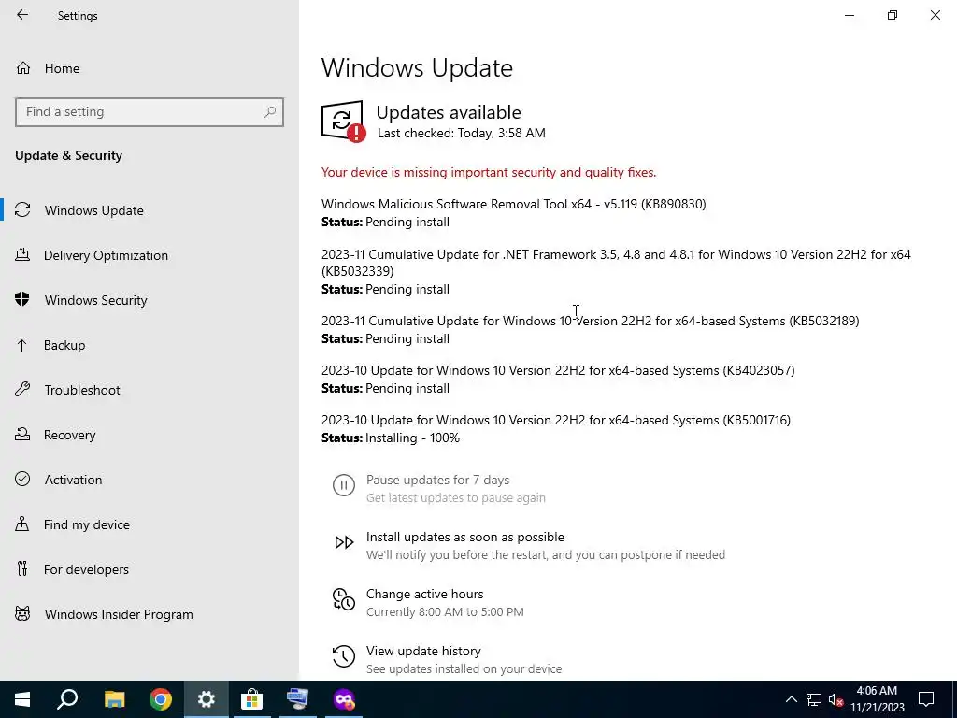
Task: Click Install updates as soon as possible
Action: tap(465, 537)
